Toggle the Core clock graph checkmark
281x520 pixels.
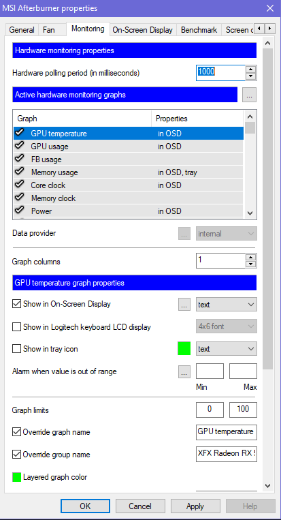20,185
